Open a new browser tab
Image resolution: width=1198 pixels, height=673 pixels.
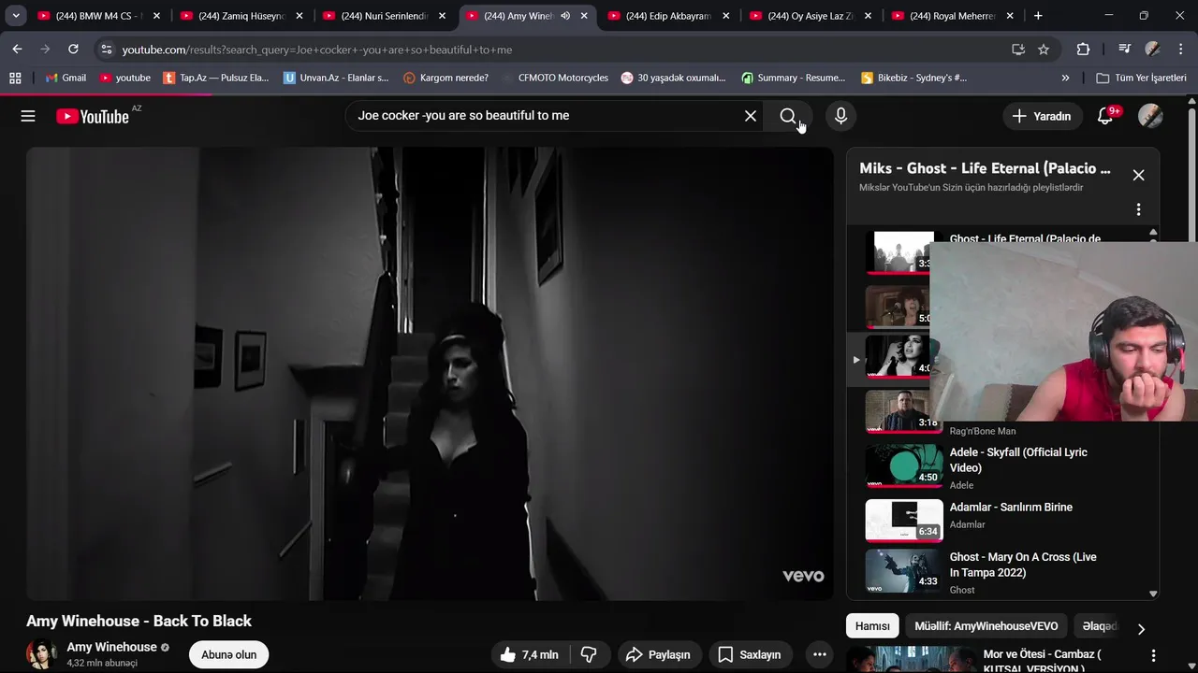pos(1038,16)
